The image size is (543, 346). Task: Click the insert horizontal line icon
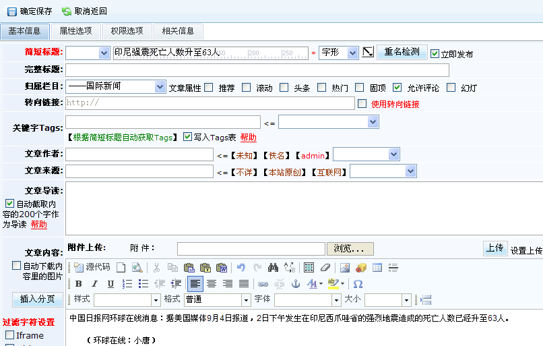click(393, 267)
